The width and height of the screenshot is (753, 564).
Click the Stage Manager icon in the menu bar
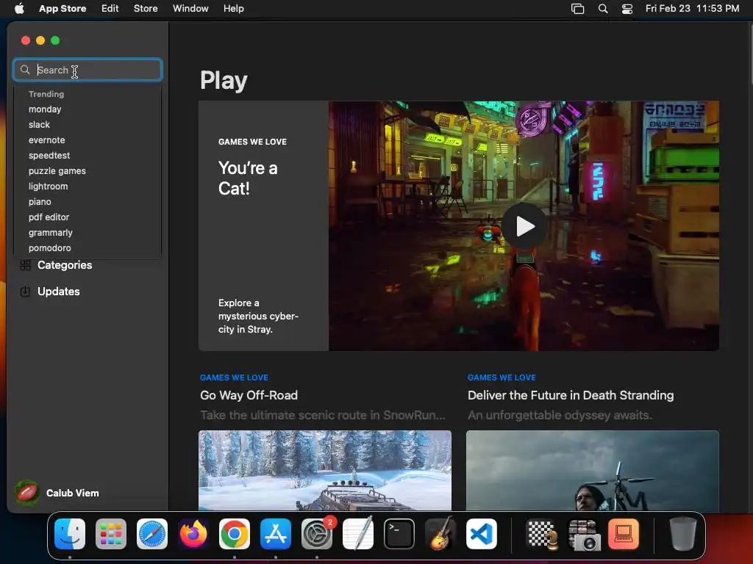(x=578, y=9)
